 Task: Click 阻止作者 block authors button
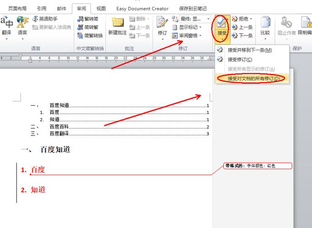click(x=286, y=26)
